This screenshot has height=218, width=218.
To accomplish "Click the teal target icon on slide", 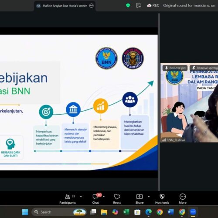I will [46, 112].
